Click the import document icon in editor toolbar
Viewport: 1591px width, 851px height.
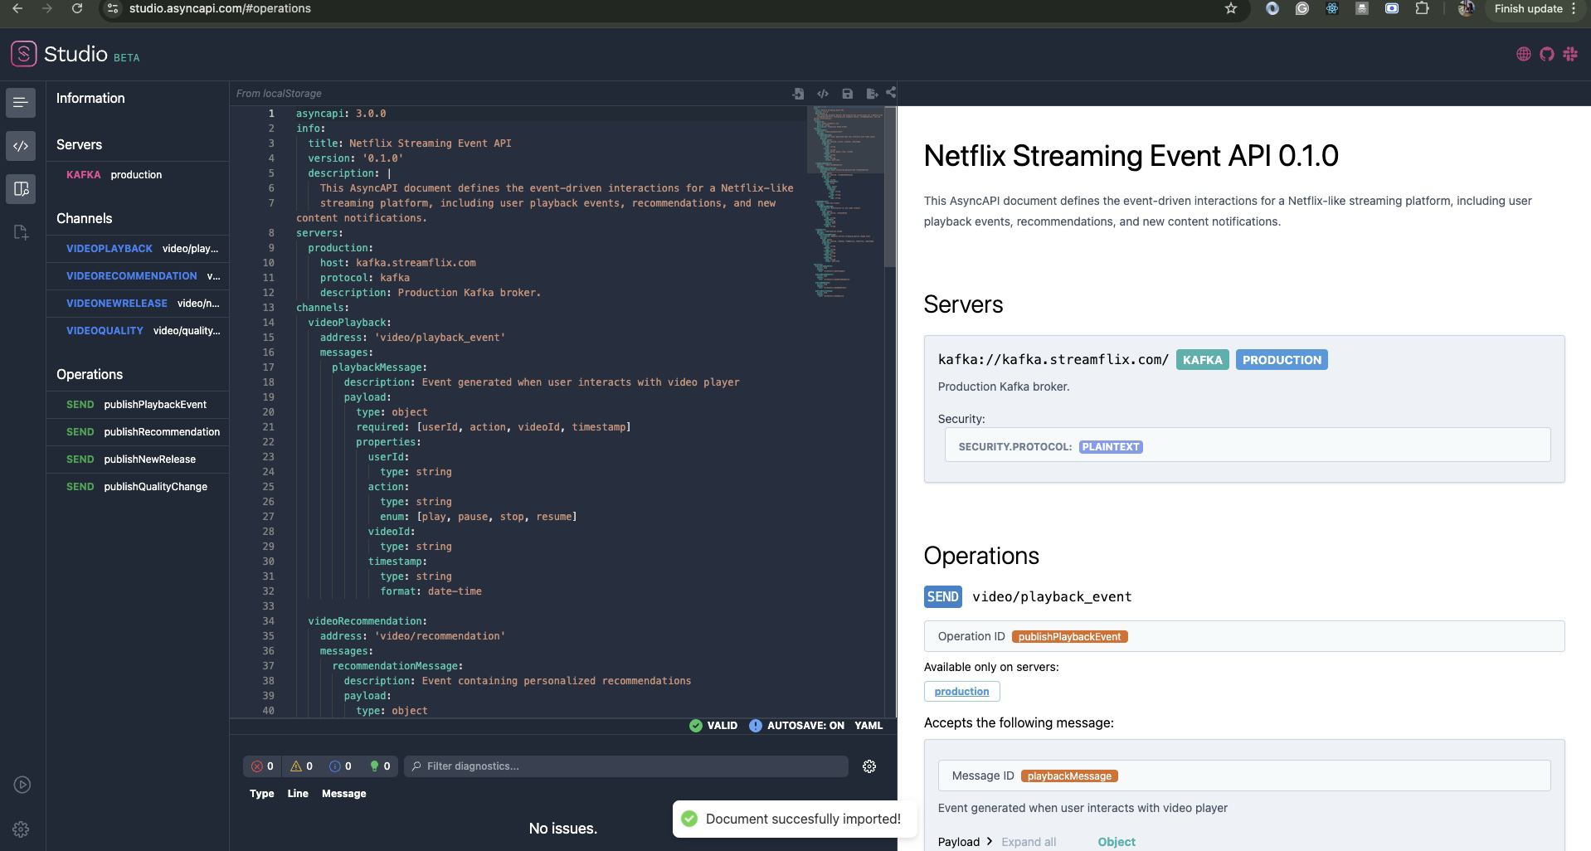point(797,94)
